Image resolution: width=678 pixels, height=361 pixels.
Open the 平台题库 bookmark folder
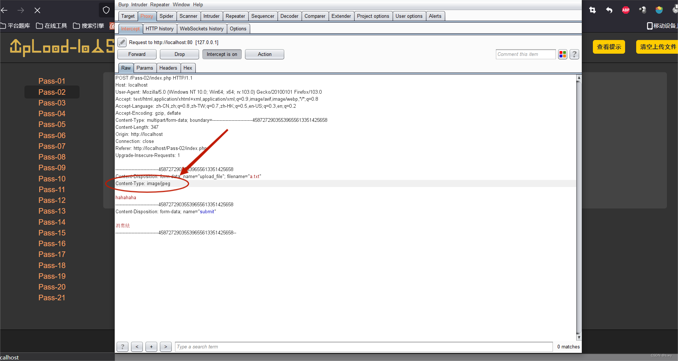(15, 26)
